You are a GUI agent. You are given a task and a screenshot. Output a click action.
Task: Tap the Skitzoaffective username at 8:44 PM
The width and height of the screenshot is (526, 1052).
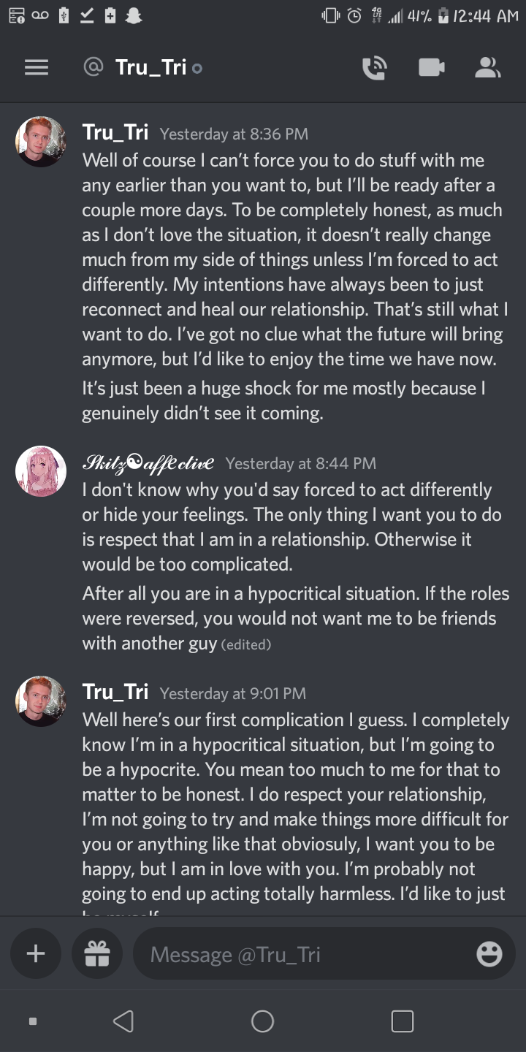coord(148,462)
